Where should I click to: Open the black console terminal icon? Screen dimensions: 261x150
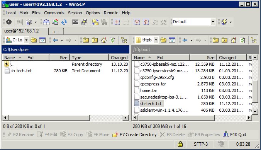pyautogui.click(x=75, y=22)
